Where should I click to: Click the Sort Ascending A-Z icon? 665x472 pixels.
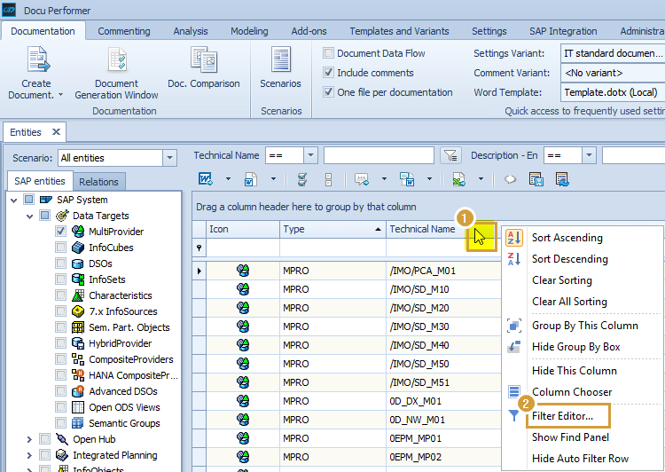click(x=513, y=238)
